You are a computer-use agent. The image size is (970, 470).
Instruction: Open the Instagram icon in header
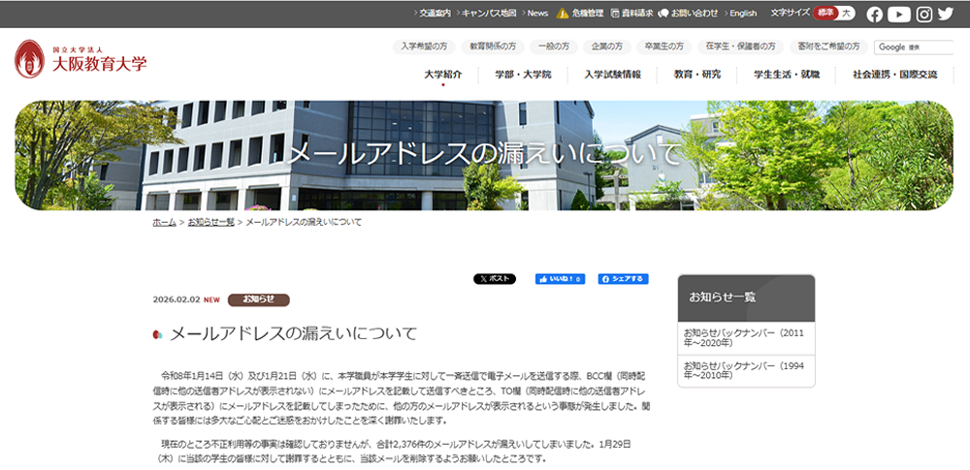pos(924,14)
